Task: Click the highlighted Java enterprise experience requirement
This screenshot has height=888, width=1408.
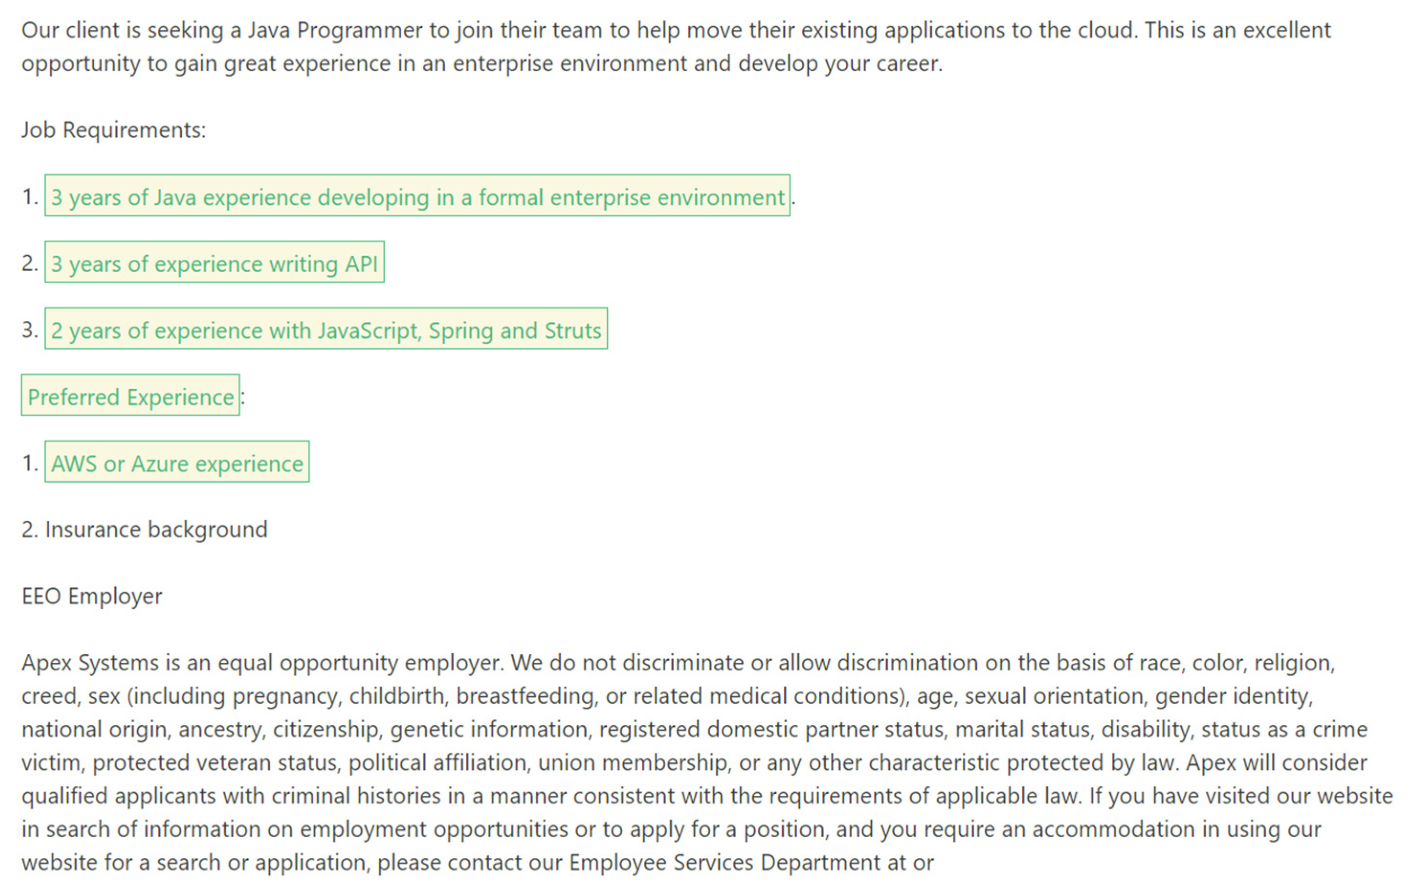Action: tap(417, 197)
